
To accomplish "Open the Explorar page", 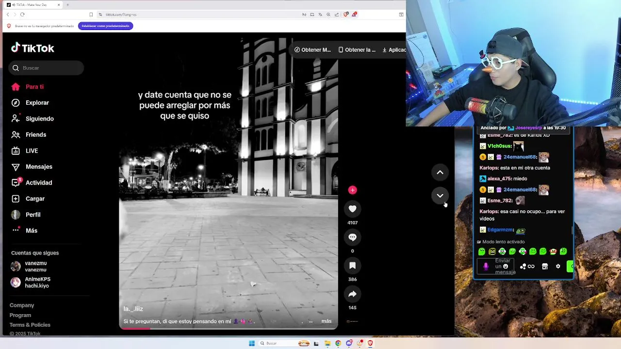I will (x=30, y=103).
